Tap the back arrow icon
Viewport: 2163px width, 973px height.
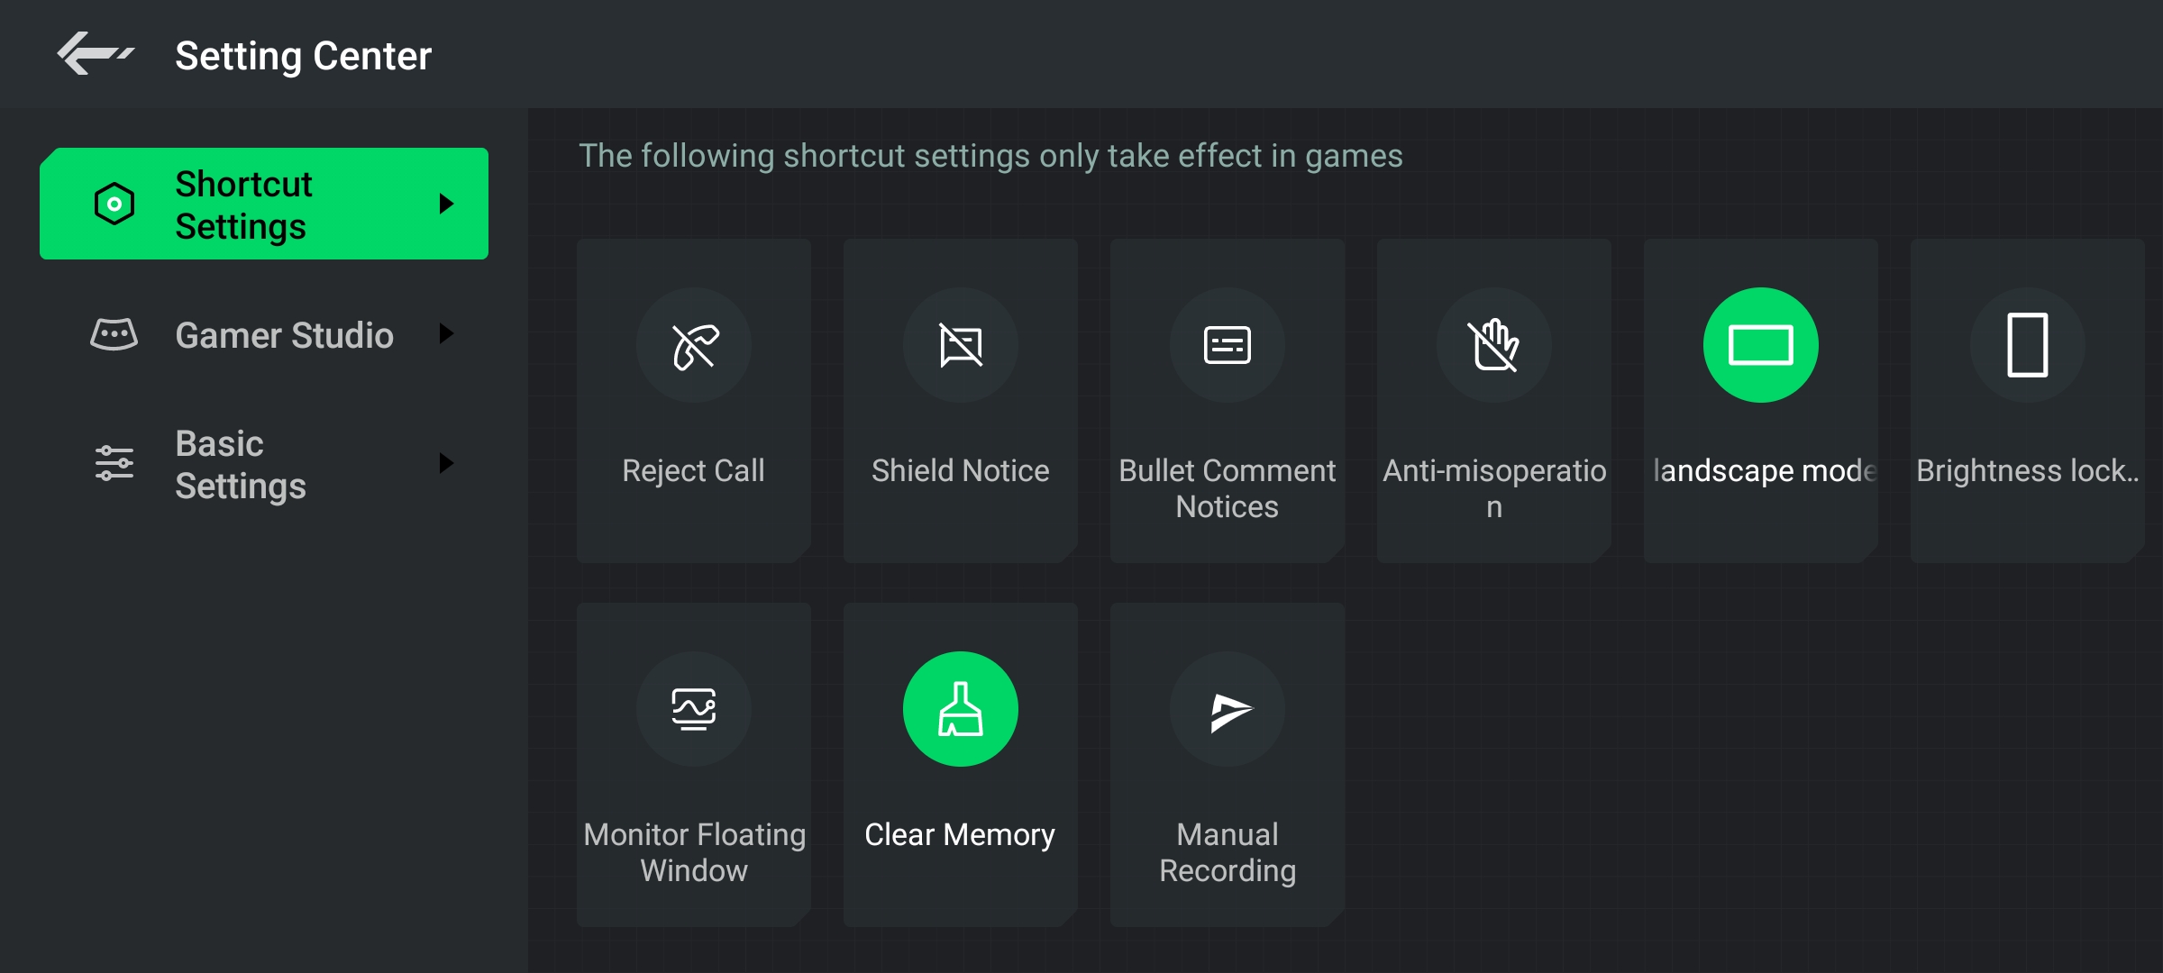95,54
